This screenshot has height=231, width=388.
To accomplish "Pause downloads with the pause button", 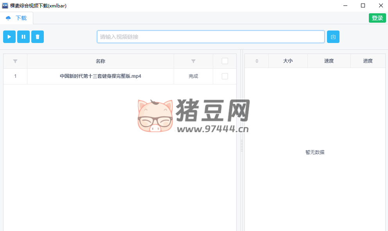I will (x=23, y=37).
